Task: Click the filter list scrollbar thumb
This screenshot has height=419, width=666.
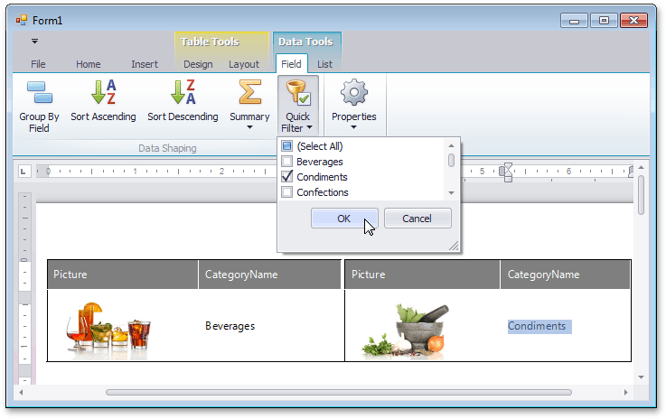Action: pos(451,161)
